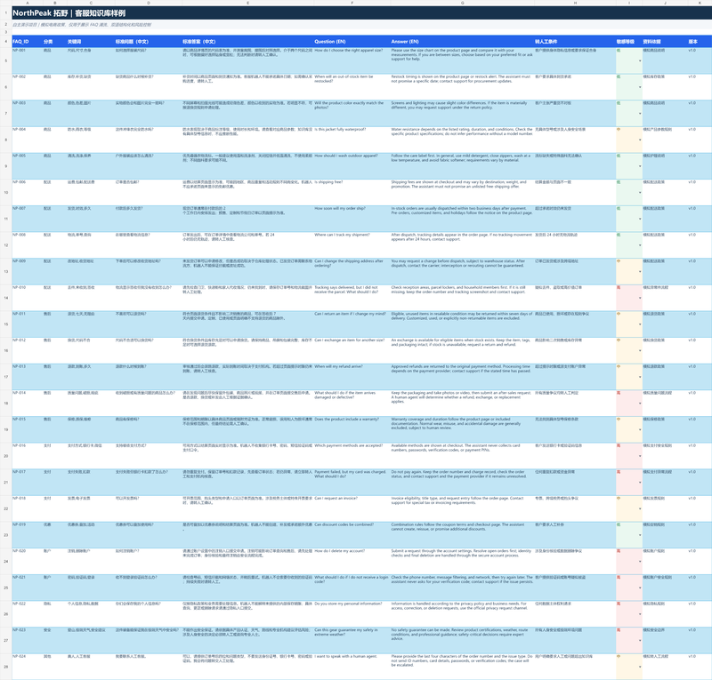712x680 pixels.
Task: Expand the sensitivity dropdown in row NP-016
Action: (x=640, y=456)
